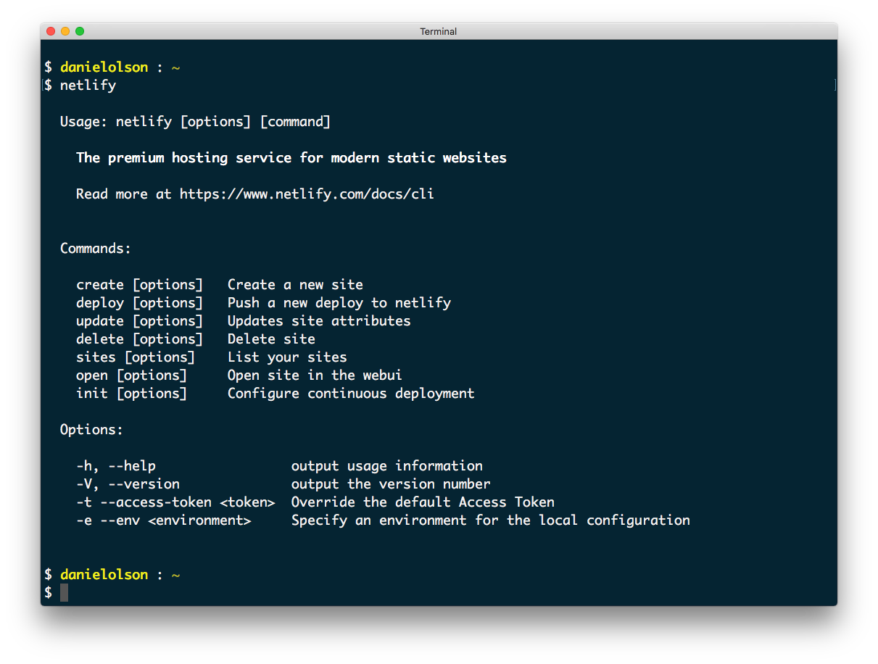Click the '-e --env <environment>' option
878x664 pixels.
tap(164, 520)
